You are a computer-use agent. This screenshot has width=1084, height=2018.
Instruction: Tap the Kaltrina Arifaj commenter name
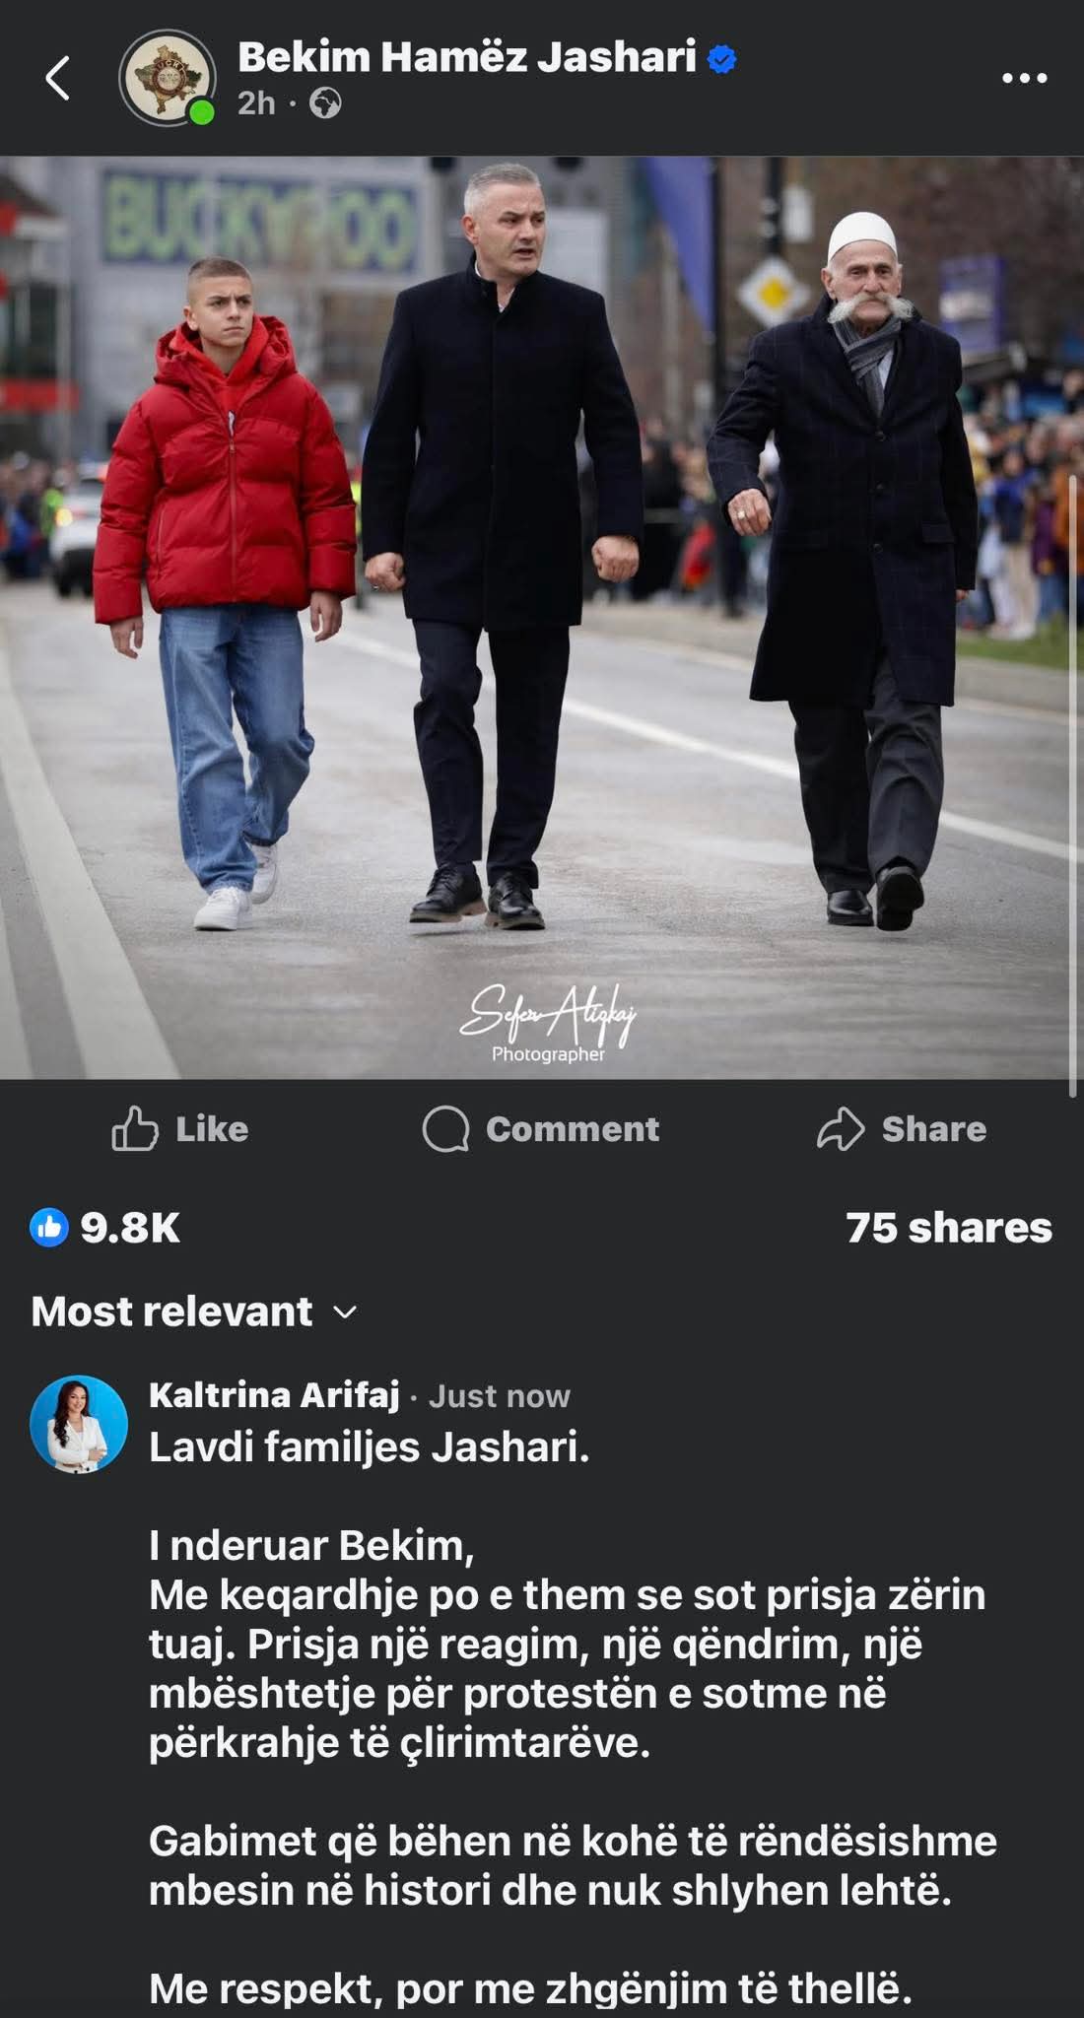274,1394
